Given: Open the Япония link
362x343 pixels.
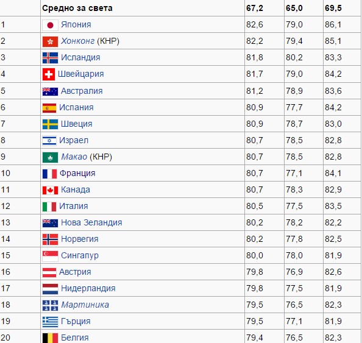Looking at the screenshot, I should click(76, 24).
